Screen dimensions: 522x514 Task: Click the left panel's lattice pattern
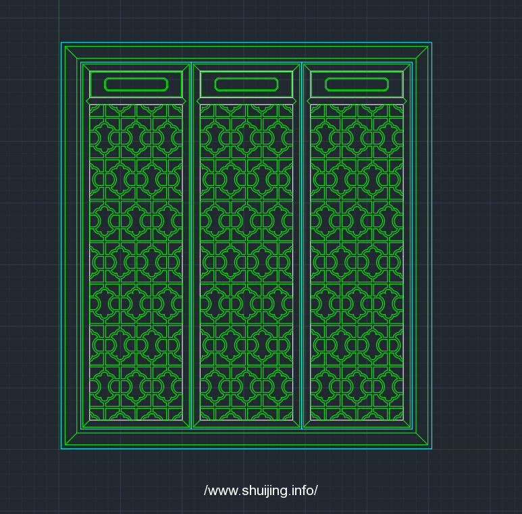click(x=136, y=262)
